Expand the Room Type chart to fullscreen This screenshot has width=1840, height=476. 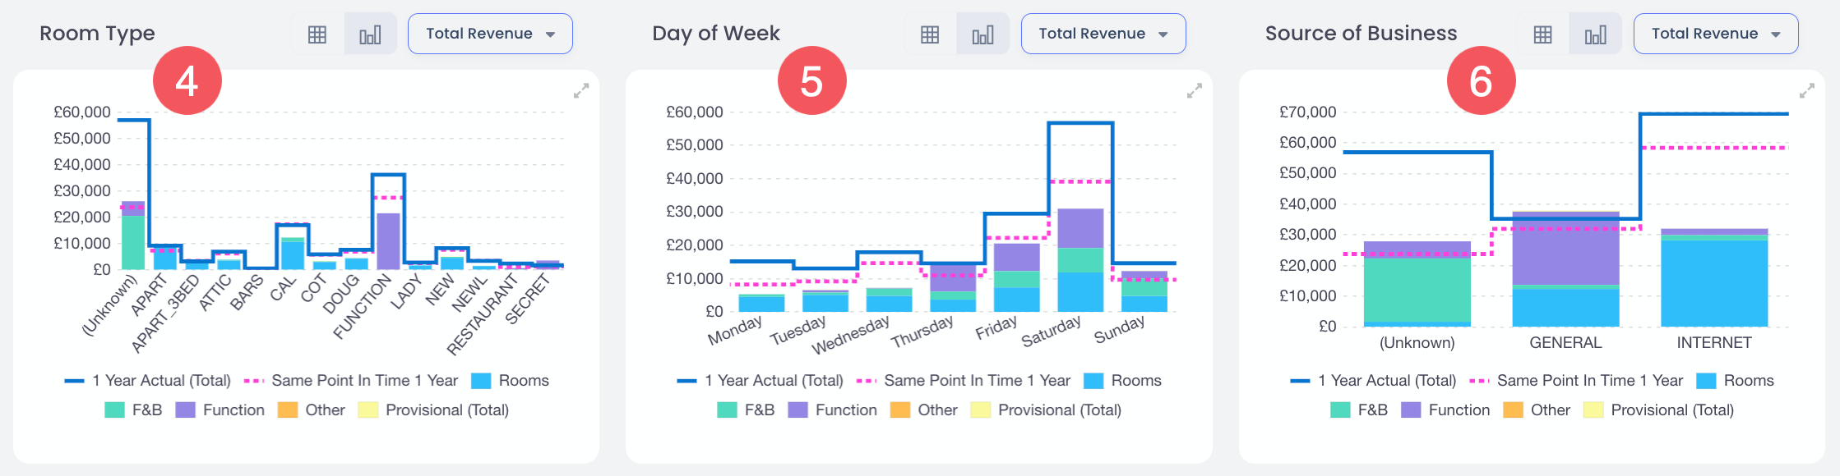[x=581, y=91]
